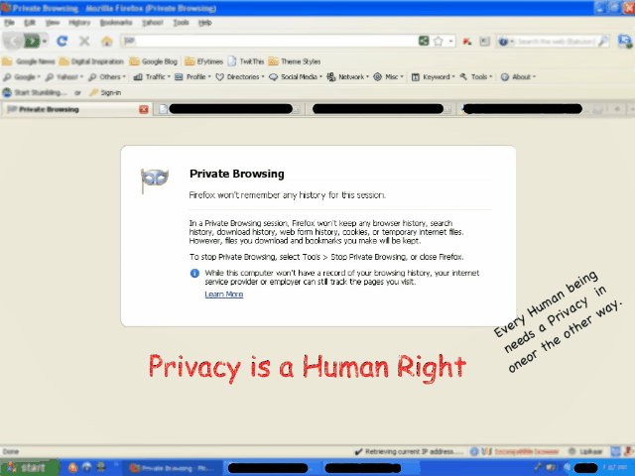Open the EFytimes bookmark folder

click(x=203, y=61)
